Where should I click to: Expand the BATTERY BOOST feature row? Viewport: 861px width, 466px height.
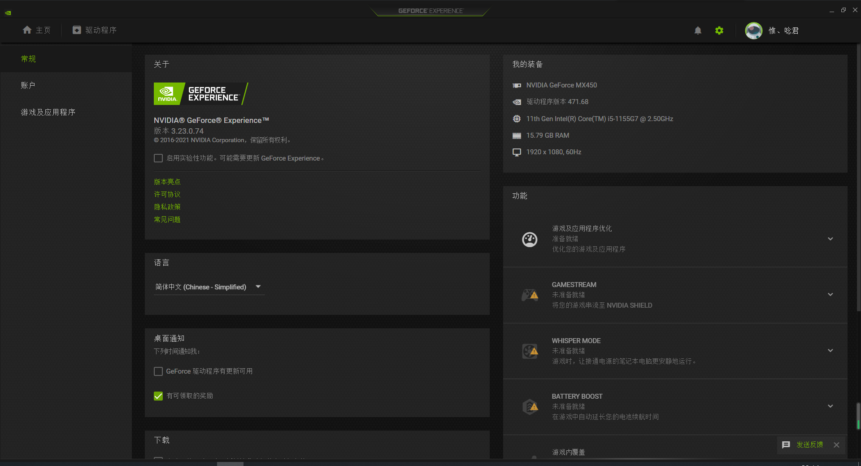[831, 406]
